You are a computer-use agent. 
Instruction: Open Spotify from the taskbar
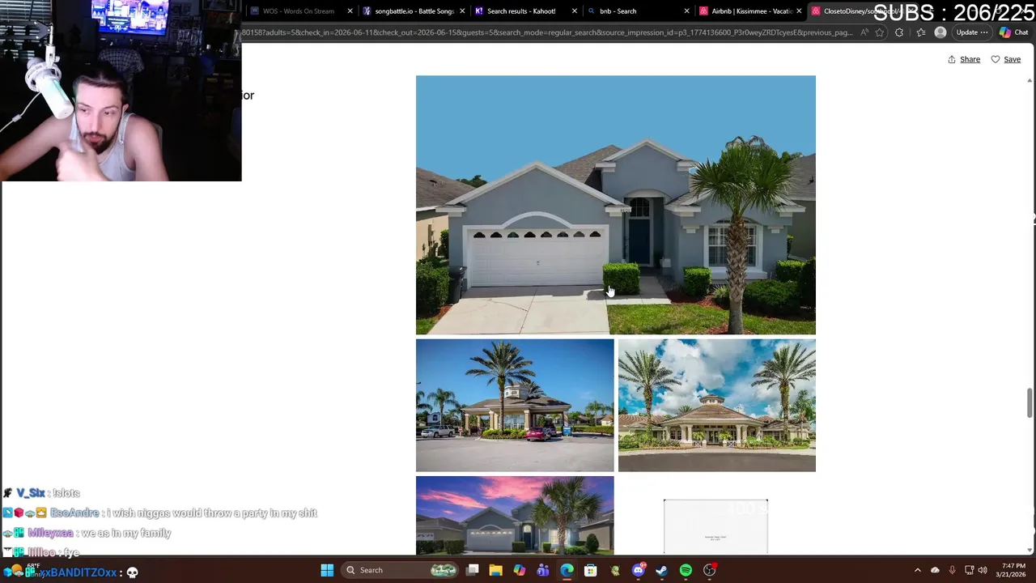(x=686, y=570)
